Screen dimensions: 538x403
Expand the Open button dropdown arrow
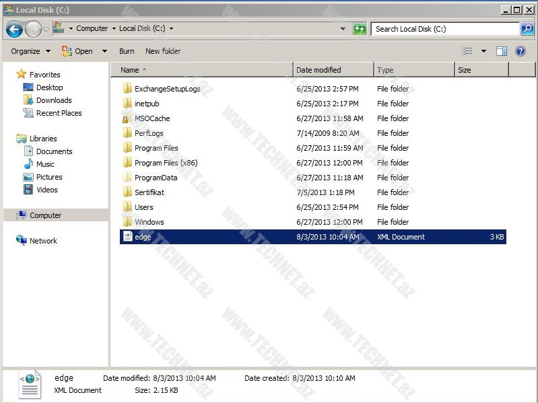[x=104, y=51]
